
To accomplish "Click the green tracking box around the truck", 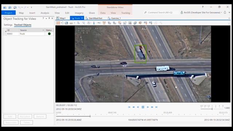I will (x=141, y=54).
